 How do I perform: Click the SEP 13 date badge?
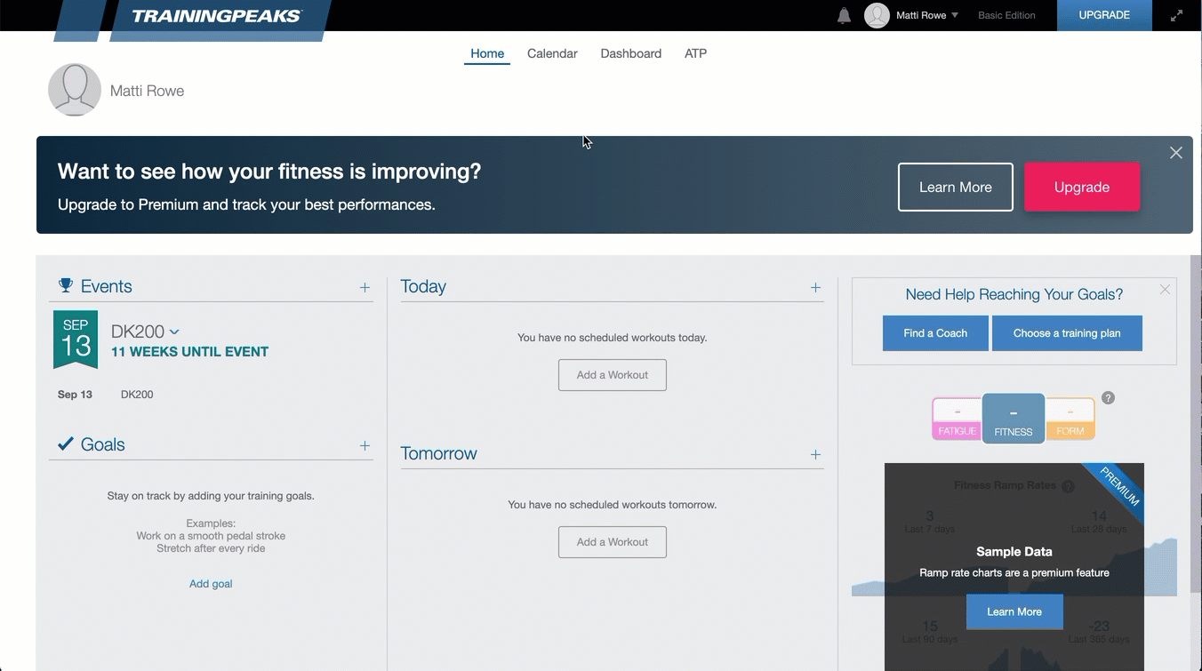(x=76, y=339)
